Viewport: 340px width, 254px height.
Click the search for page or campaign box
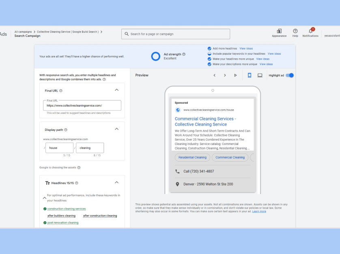point(175,34)
